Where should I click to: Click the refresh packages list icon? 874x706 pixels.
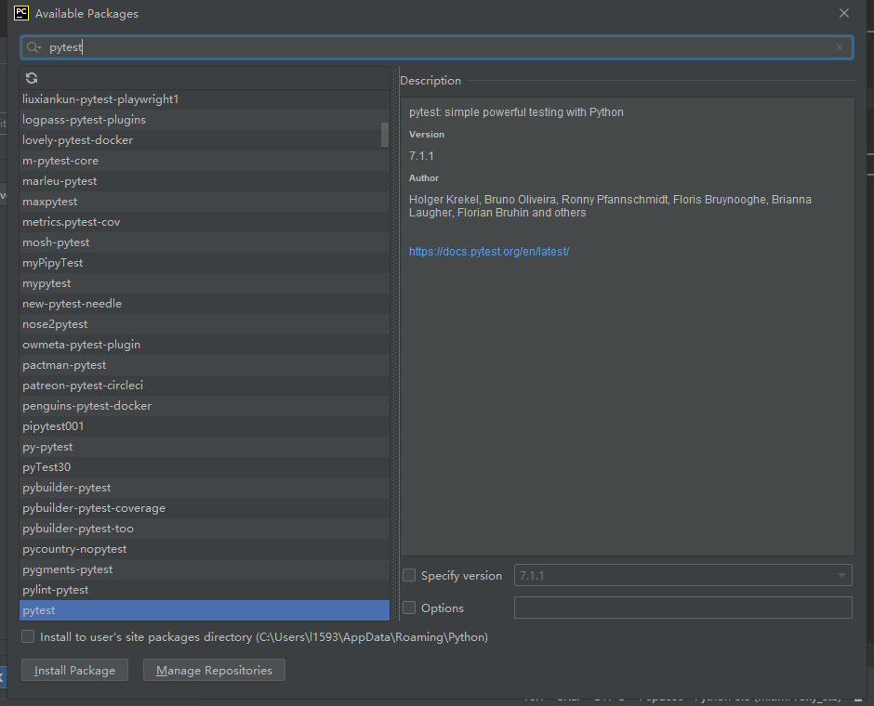click(x=32, y=78)
